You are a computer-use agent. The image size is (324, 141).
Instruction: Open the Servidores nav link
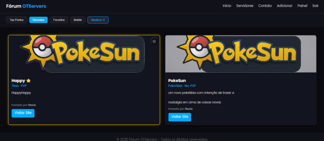click(x=245, y=6)
